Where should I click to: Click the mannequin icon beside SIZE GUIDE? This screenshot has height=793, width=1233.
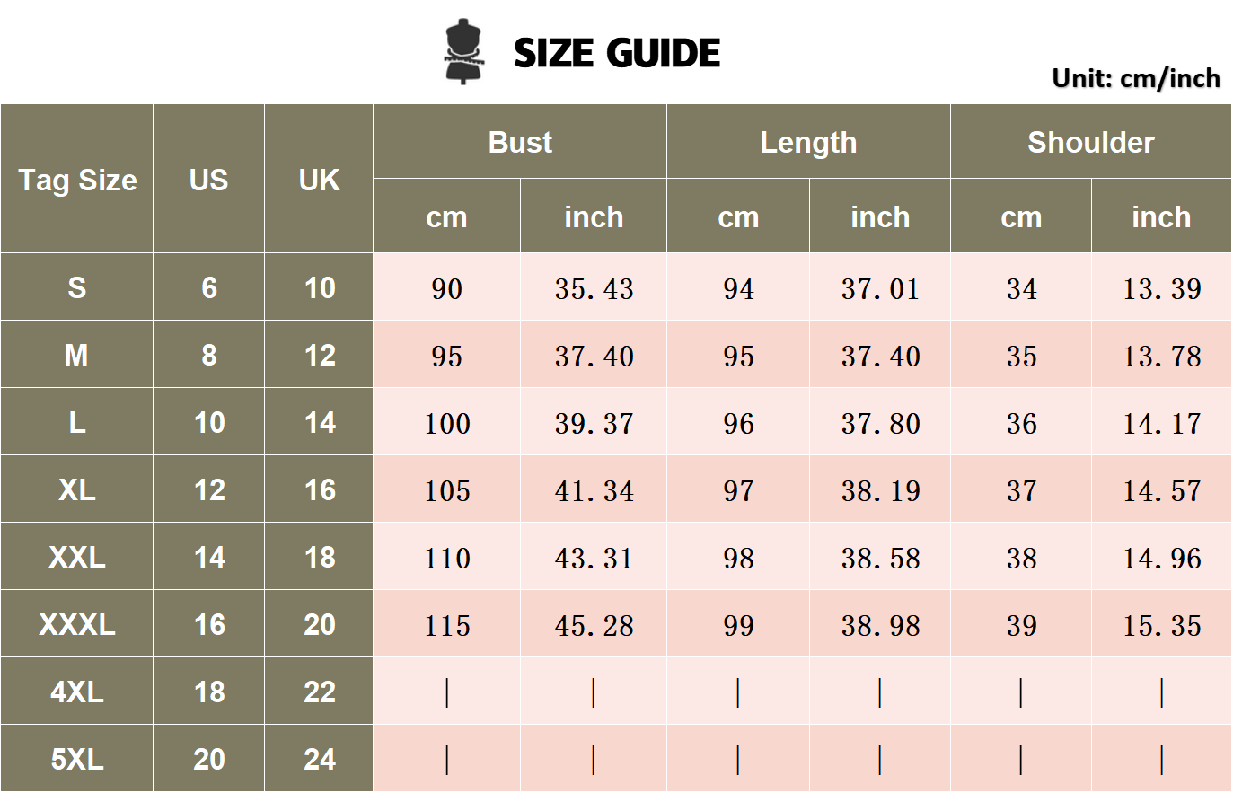[x=464, y=52]
